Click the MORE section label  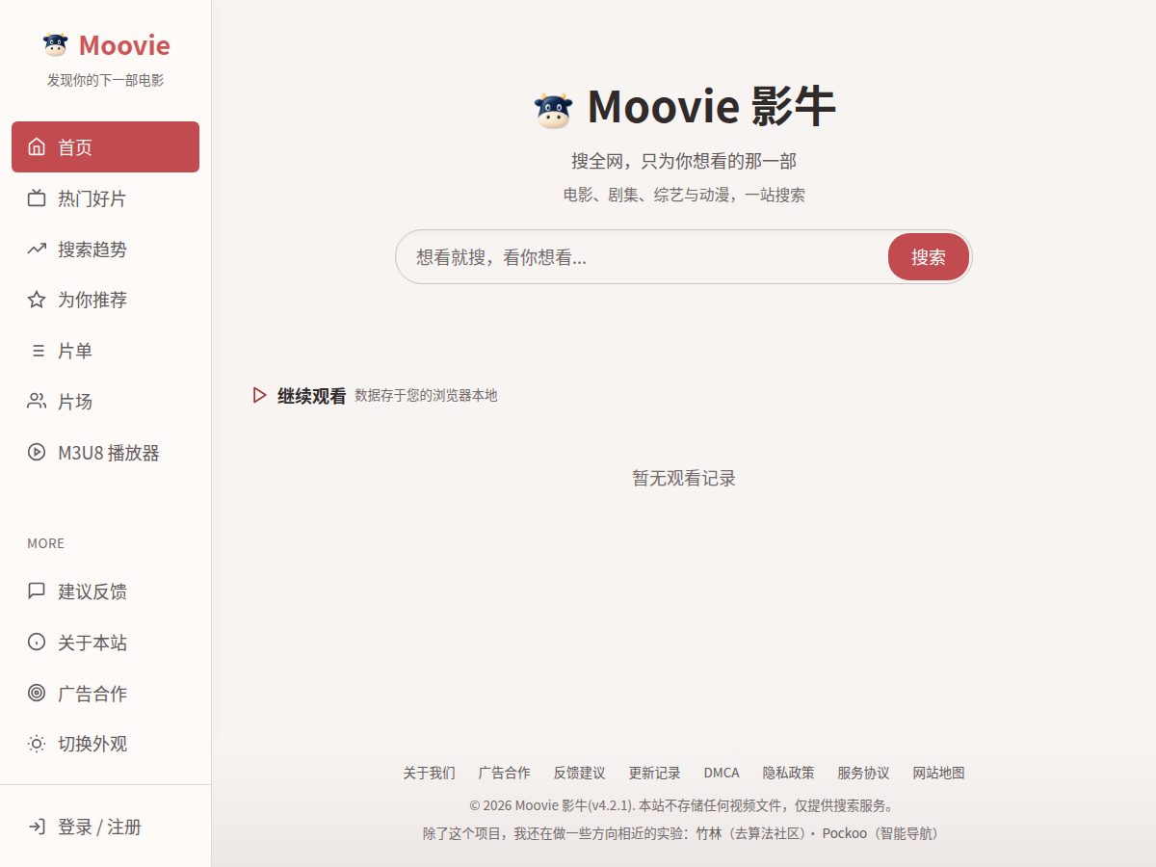point(45,543)
